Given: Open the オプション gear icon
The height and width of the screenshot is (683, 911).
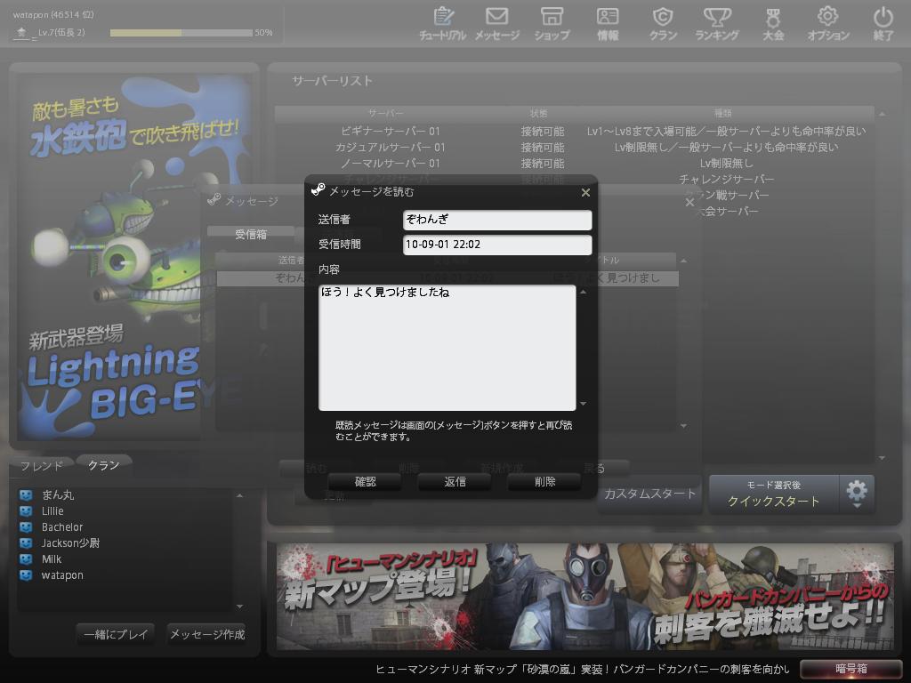Looking at the screenshot, I should [x=828, y=23].
